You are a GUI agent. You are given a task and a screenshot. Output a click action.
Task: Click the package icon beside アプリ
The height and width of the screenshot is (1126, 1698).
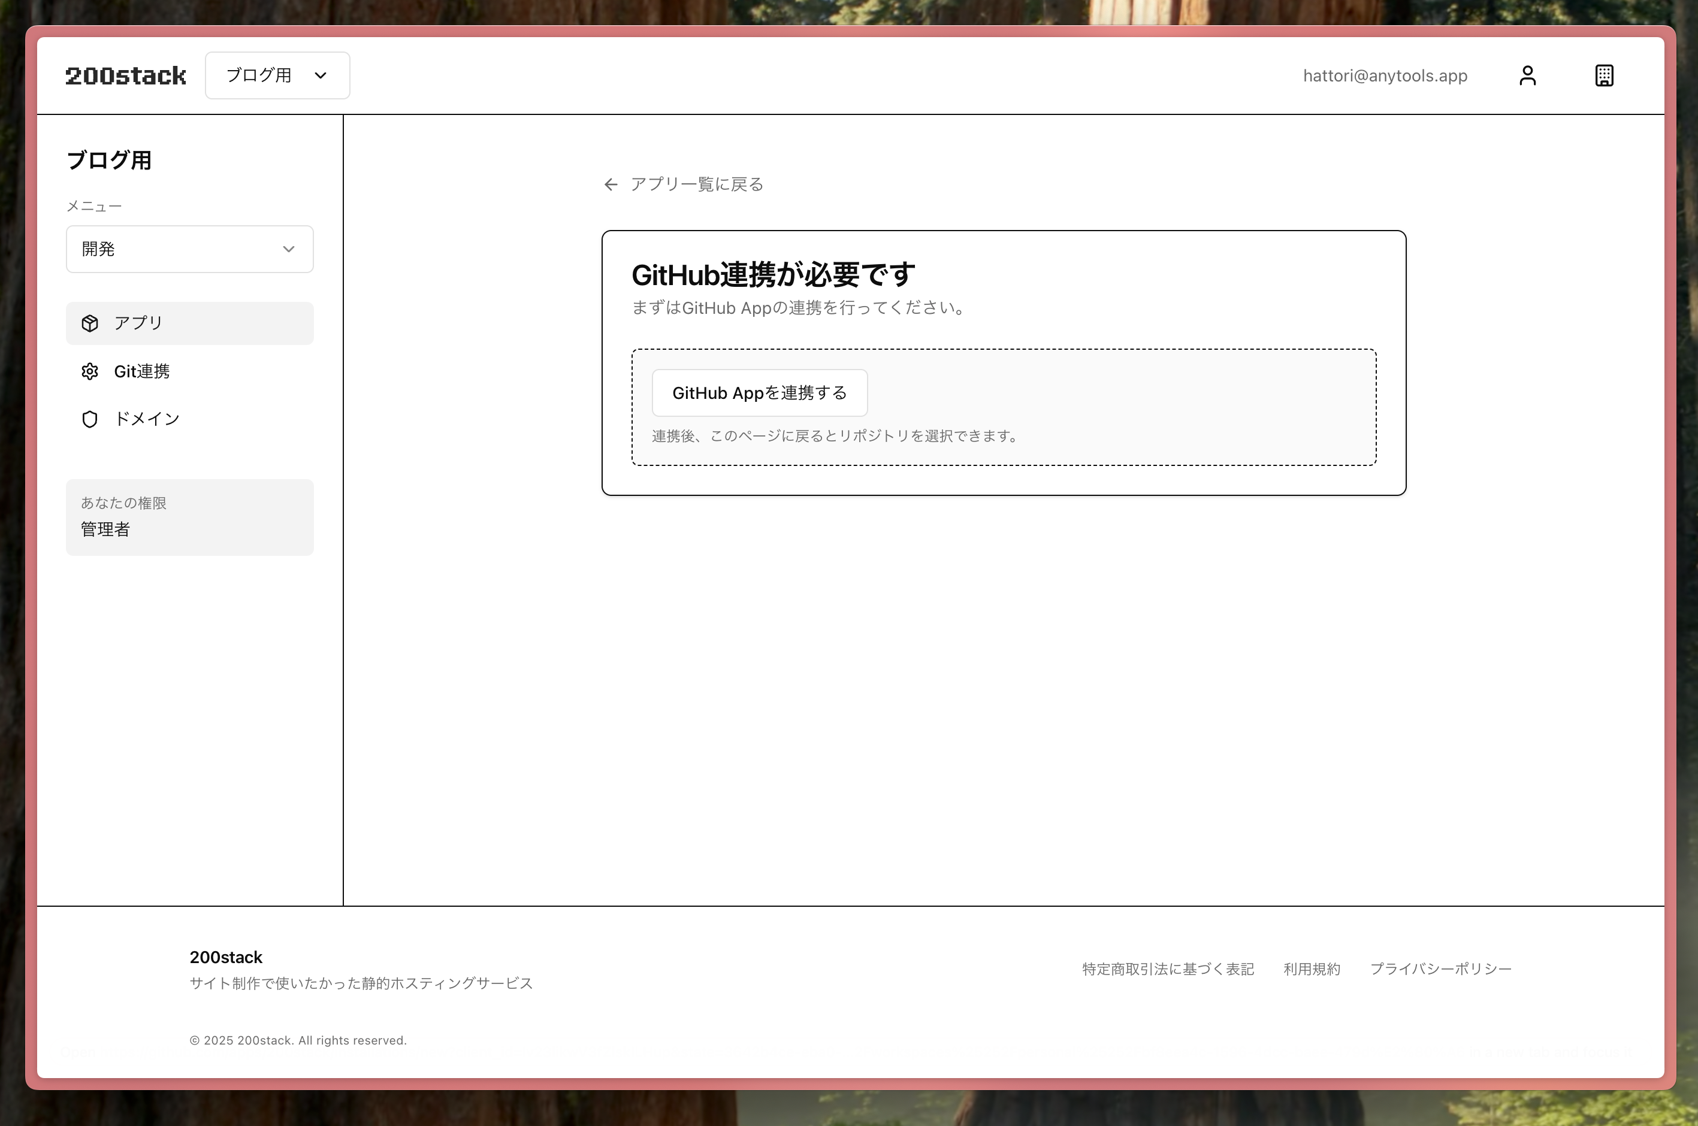90,323
